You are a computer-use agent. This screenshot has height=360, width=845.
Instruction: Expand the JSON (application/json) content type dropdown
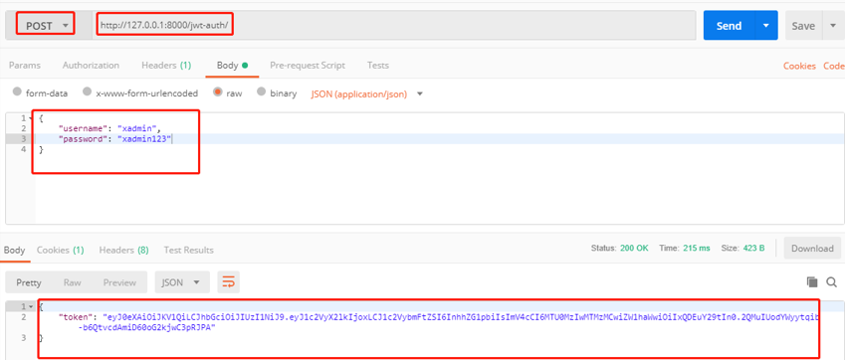point(366,93)
